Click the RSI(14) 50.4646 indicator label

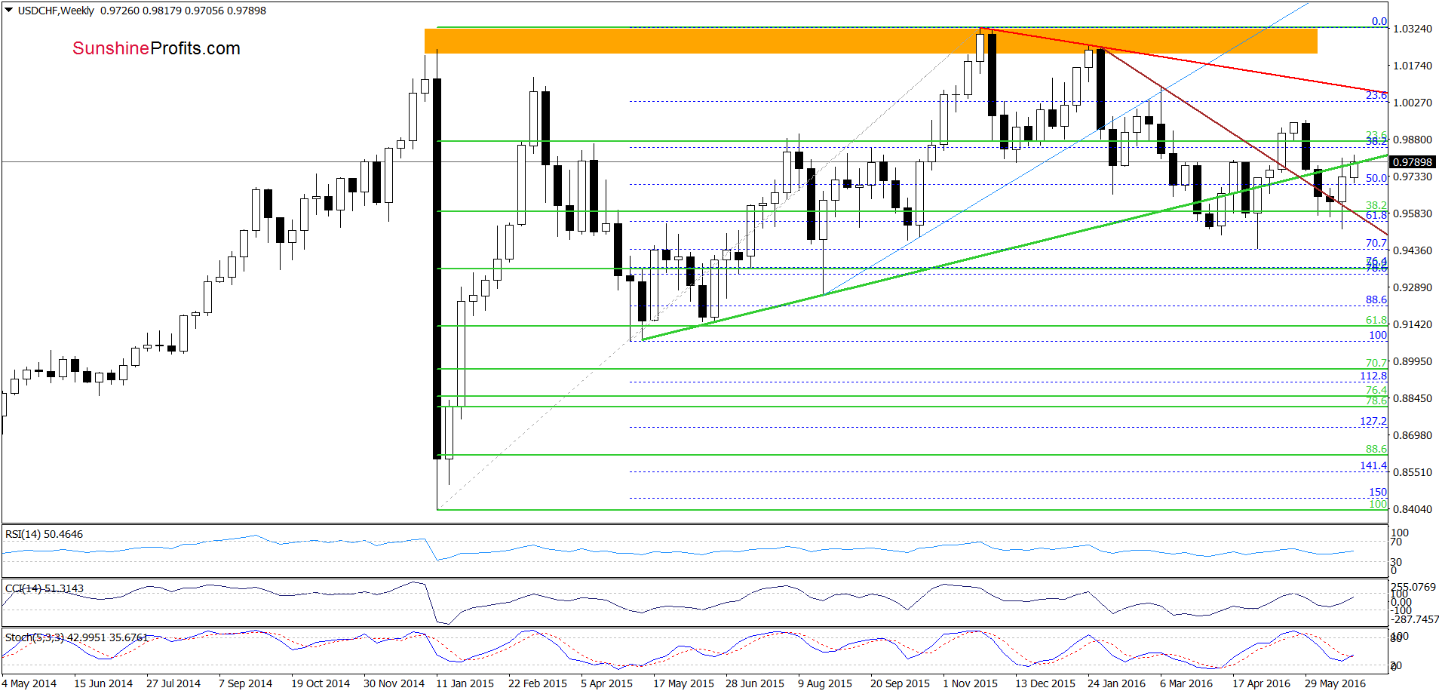(44, 534)
